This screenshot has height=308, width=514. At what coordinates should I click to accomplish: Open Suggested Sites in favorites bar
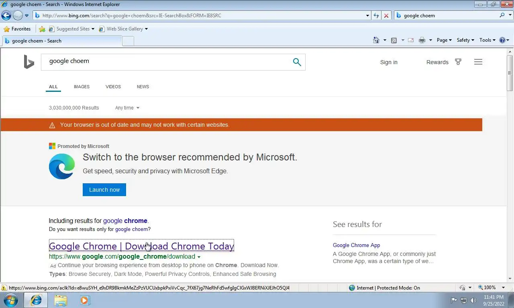click(71, 29)
